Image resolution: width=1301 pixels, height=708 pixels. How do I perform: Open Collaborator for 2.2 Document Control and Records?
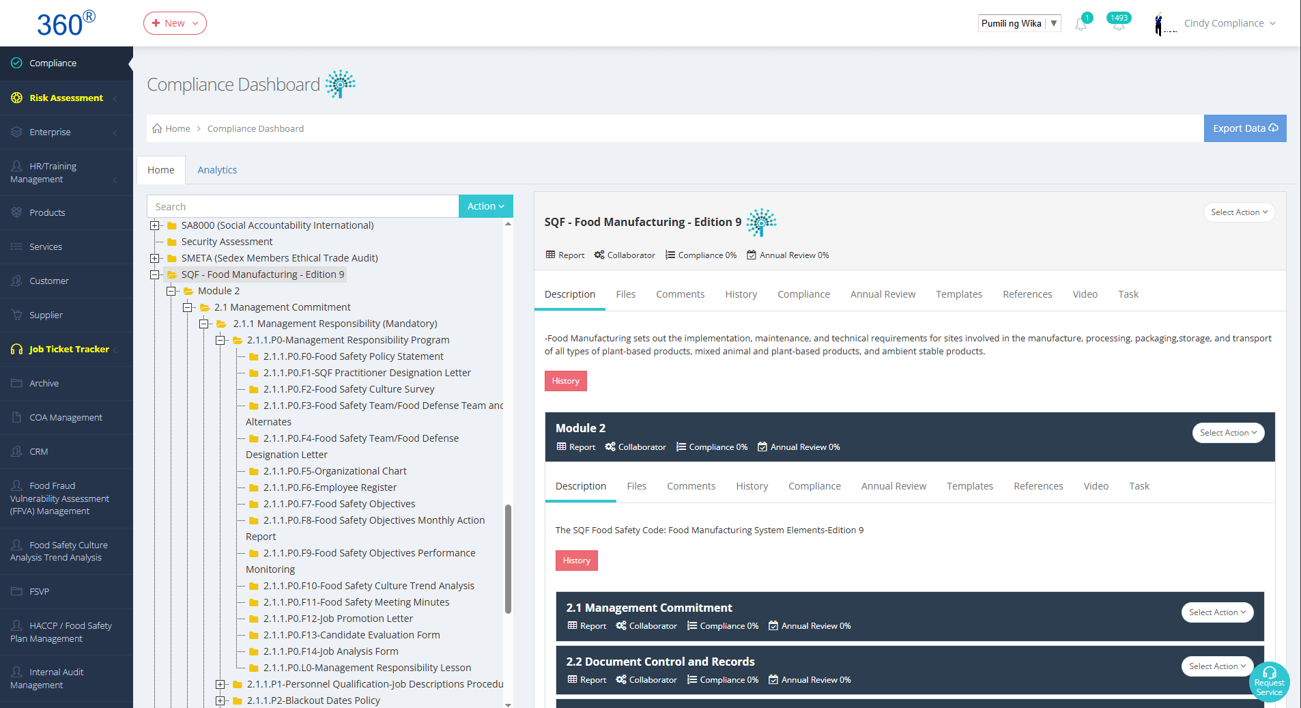(x=646, y=679)
